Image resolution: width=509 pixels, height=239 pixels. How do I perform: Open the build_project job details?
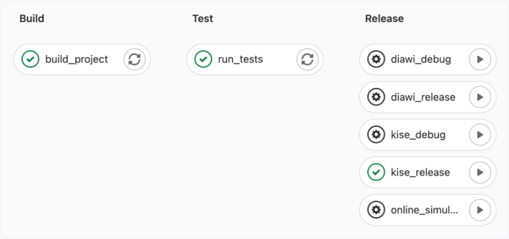tap(77, 59)
